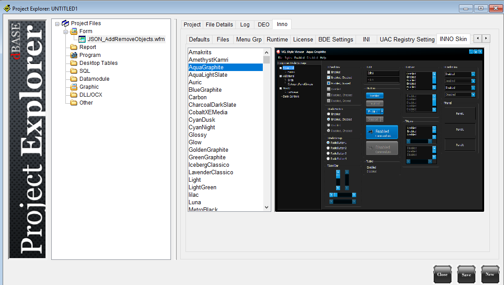Select the AmethystKamri skin
This screenshot has height=285, width=504.
[225, 60]
